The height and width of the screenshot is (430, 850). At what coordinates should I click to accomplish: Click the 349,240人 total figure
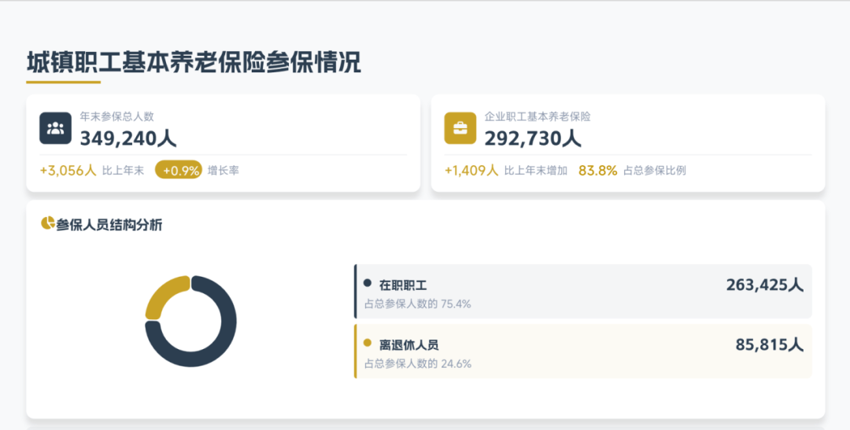pos(128,138)
